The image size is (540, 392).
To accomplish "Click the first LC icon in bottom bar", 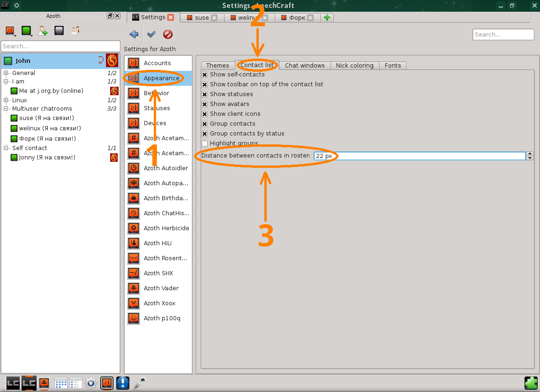I will [13, 383].
